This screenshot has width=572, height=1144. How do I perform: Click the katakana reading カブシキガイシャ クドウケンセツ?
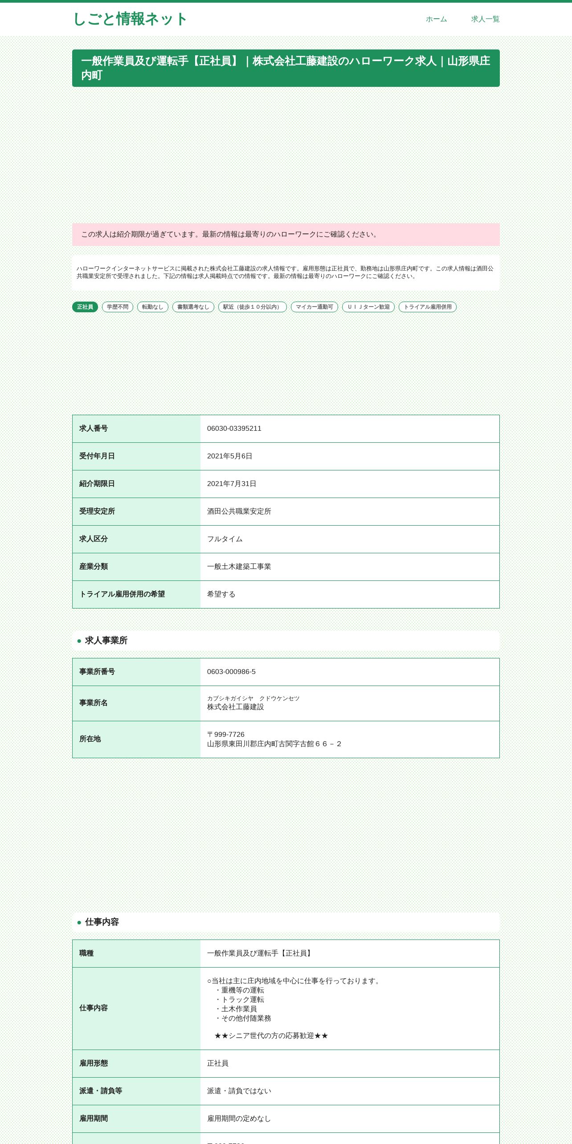253,699
